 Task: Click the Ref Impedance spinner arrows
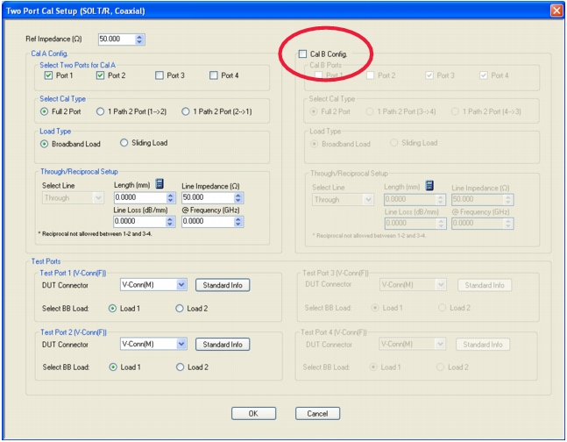140,39
